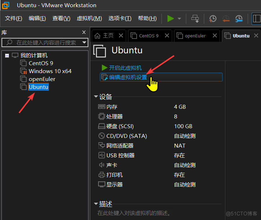Screen dimensions: 261x220
Task: Take a snapshot with the clock-plus icon
Action: point(212,18)
